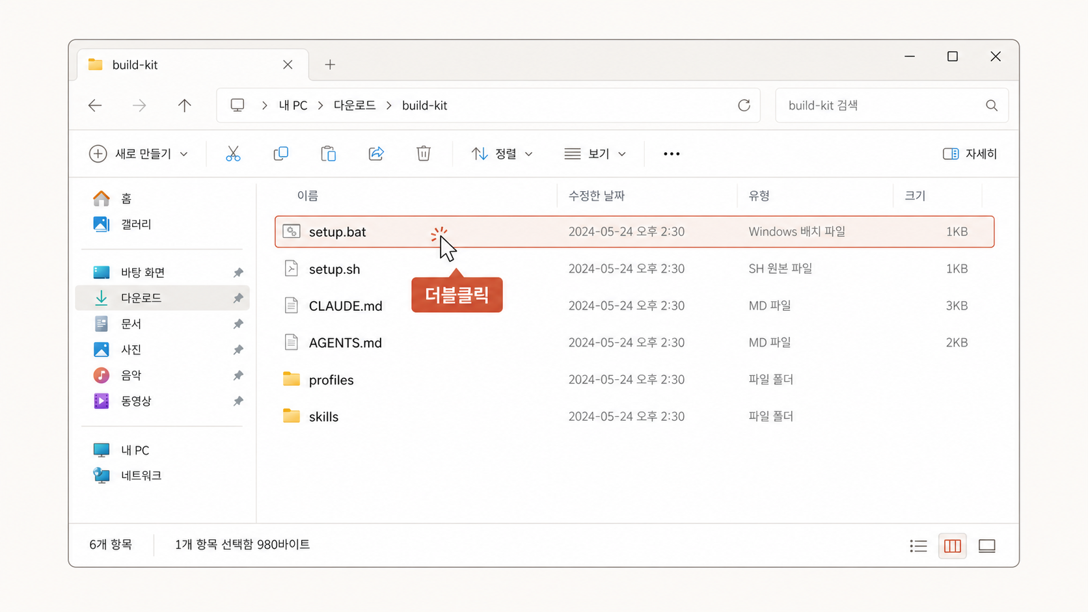
Task: Open the 보기 view dropdown
Action: pos(595,154)
